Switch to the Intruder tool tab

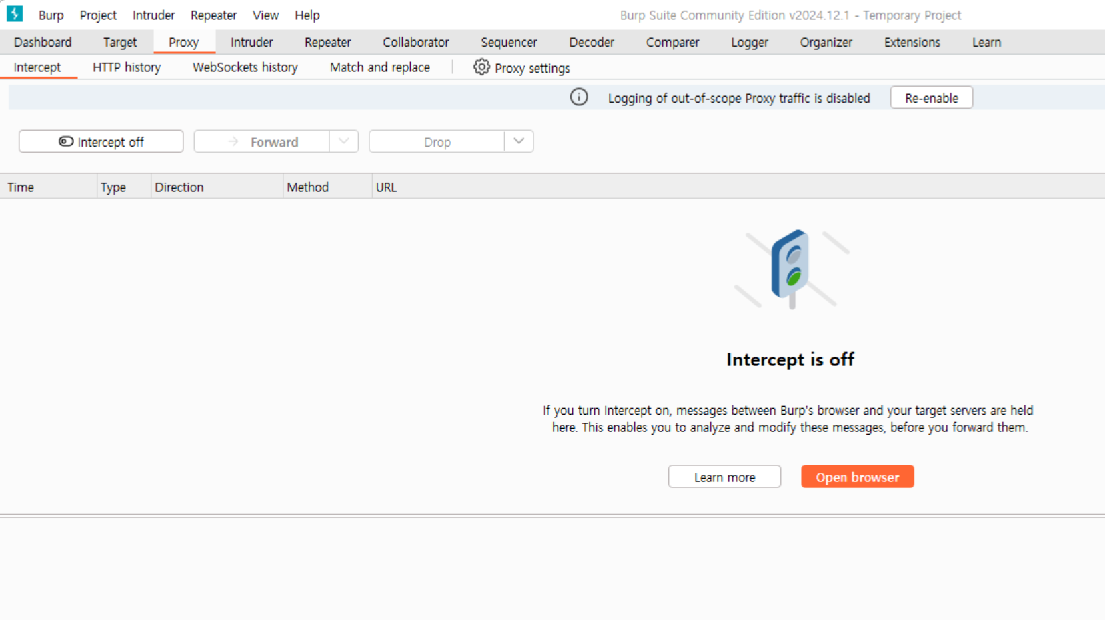(251, 42)
